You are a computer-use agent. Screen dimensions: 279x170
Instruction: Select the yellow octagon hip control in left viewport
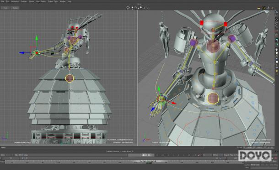click(70, 78)
